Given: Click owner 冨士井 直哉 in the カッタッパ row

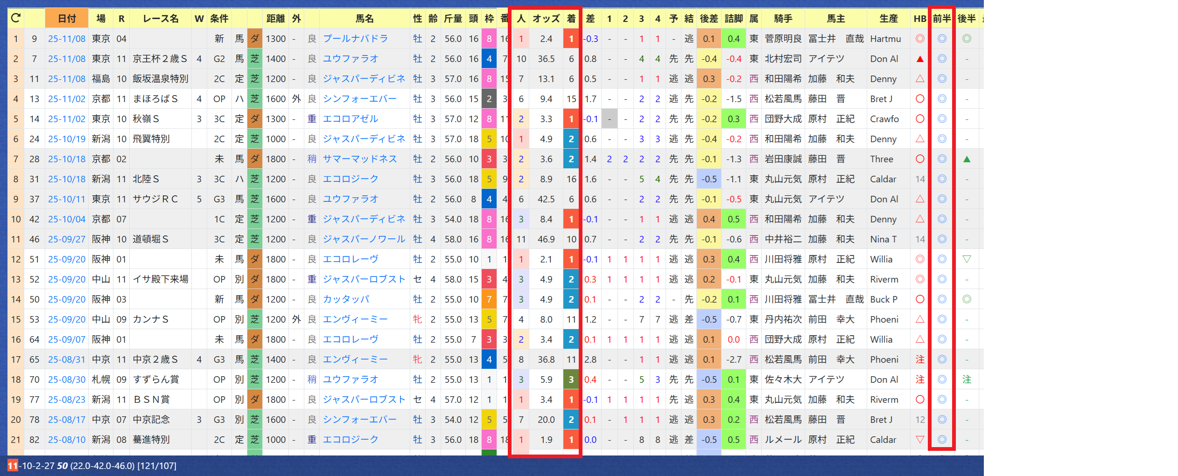Looking at the screenshot, I should tap(835, 299).
